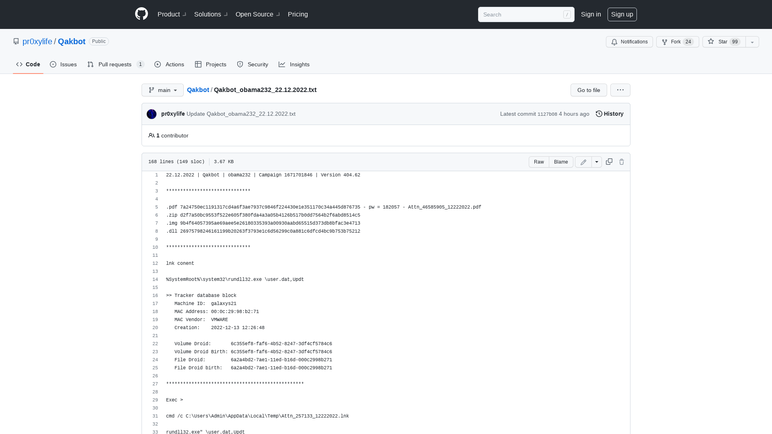The image size is (772, 434).
Task: Click the Insights navigation tab
Action: [294, 64]
